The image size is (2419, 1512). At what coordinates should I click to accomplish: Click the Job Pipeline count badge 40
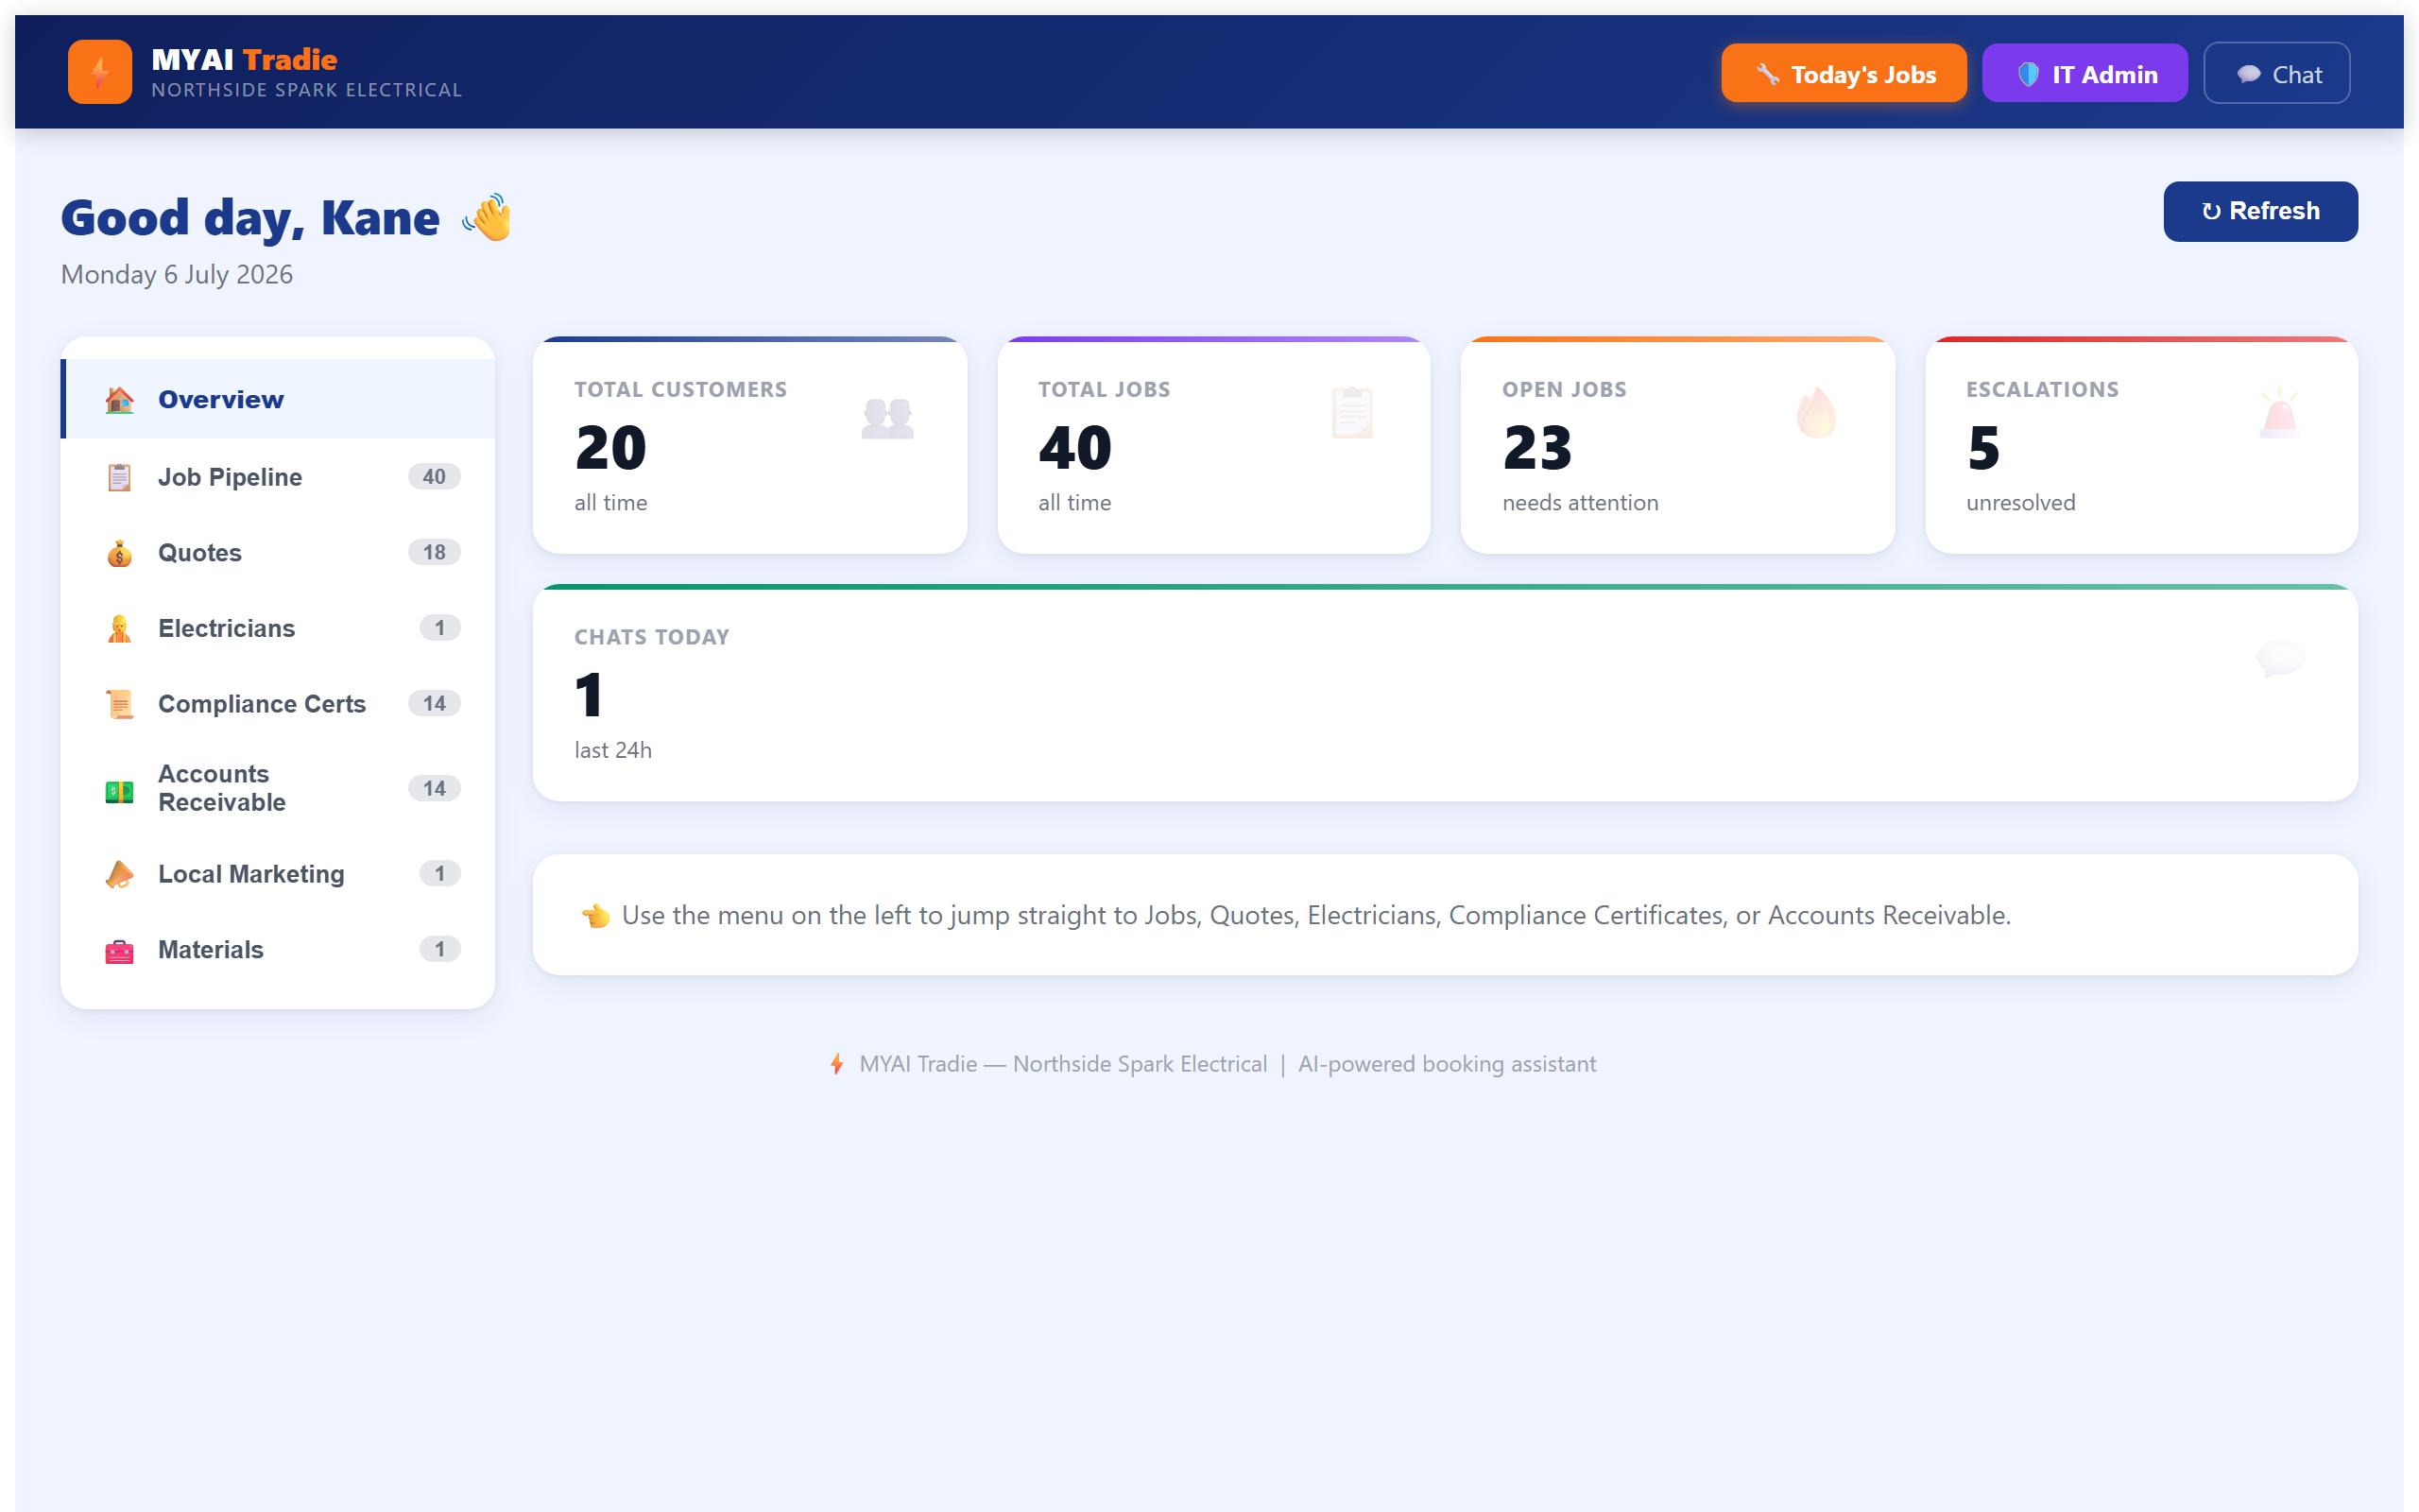[434, 477]
